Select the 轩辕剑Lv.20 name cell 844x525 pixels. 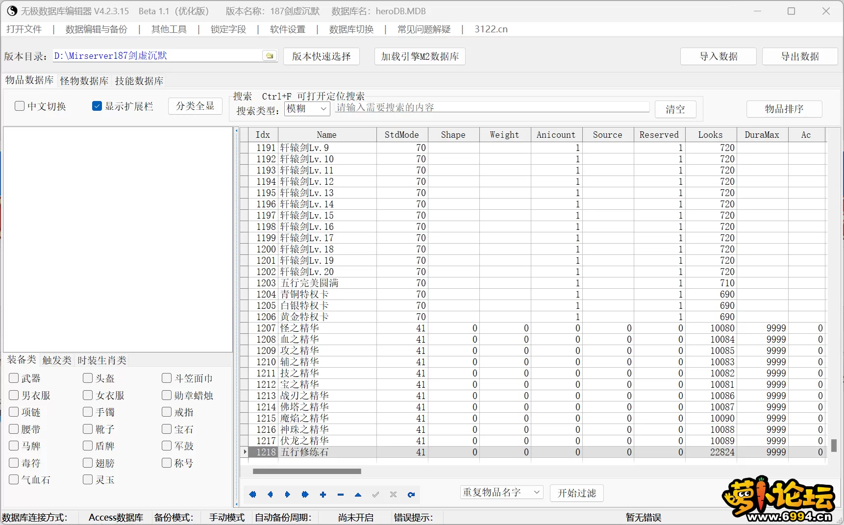(x=327, y=272)
